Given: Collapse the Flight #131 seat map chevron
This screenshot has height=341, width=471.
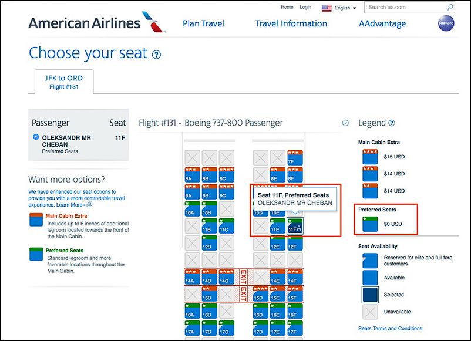Looking at the screenshot, I should (345, 123).
